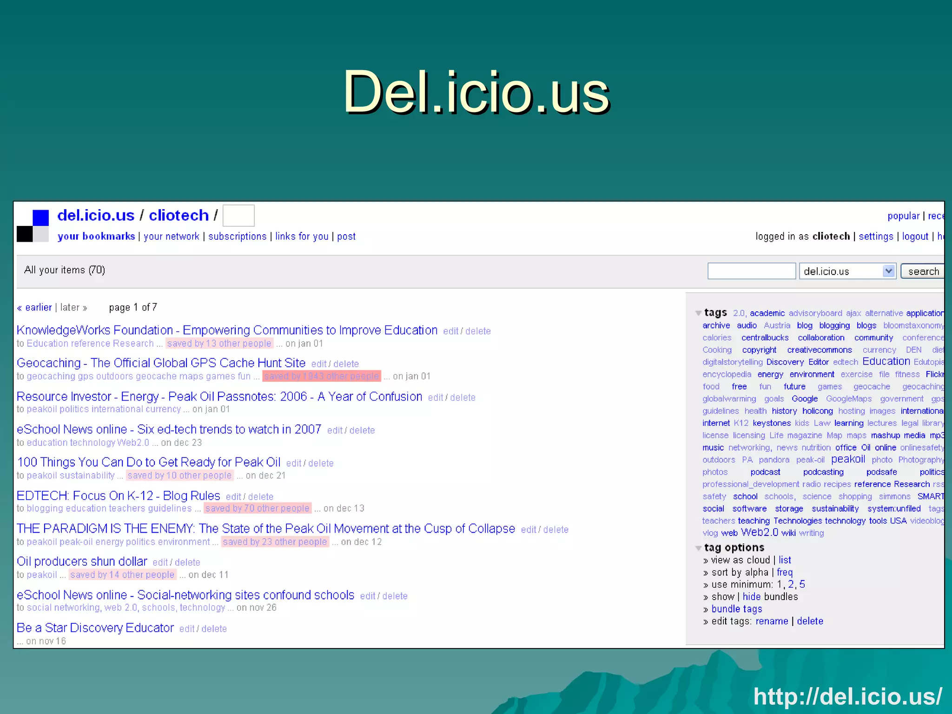
Task: Open subscriptions page
Action: pos(238,236)
